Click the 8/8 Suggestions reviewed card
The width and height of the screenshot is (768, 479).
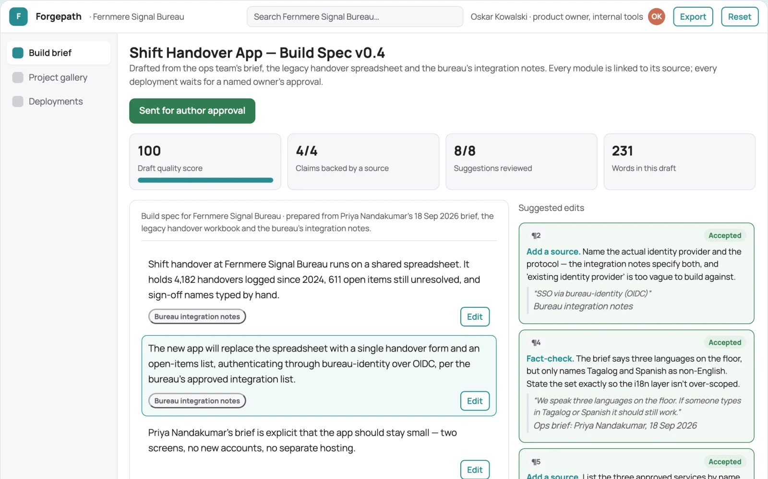[521, 162]
